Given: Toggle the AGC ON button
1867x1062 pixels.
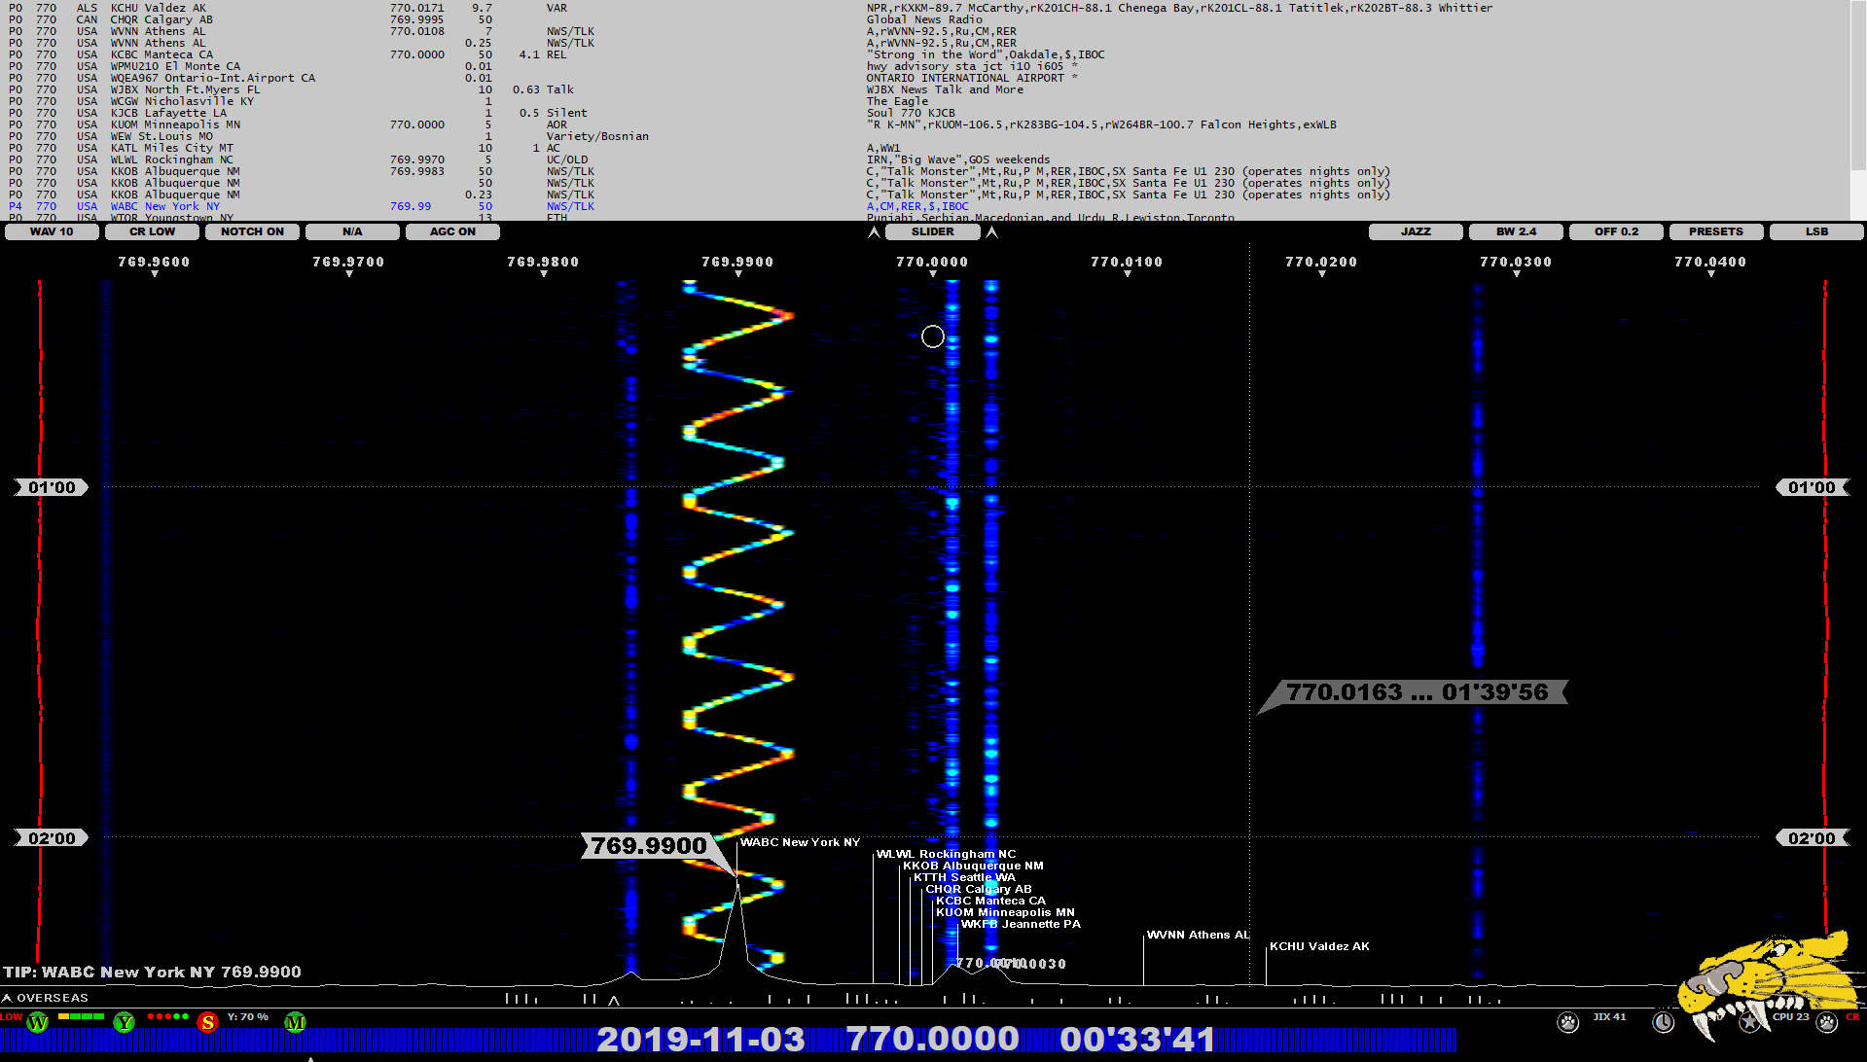Looking at the screenshot, I should (x=452, y=231).
